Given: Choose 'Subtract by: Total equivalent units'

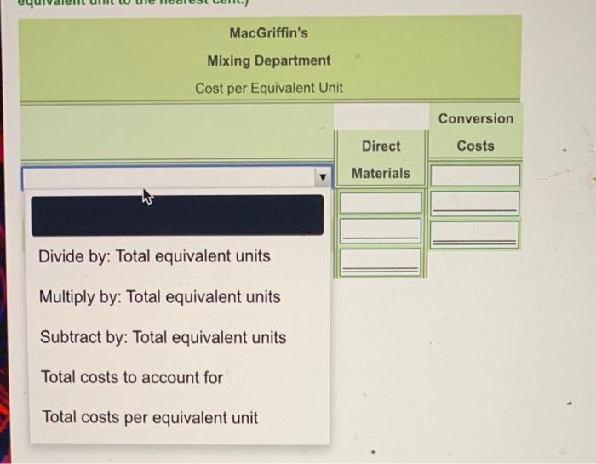Looking at the screenshot, I should click(x=163, y=337).
